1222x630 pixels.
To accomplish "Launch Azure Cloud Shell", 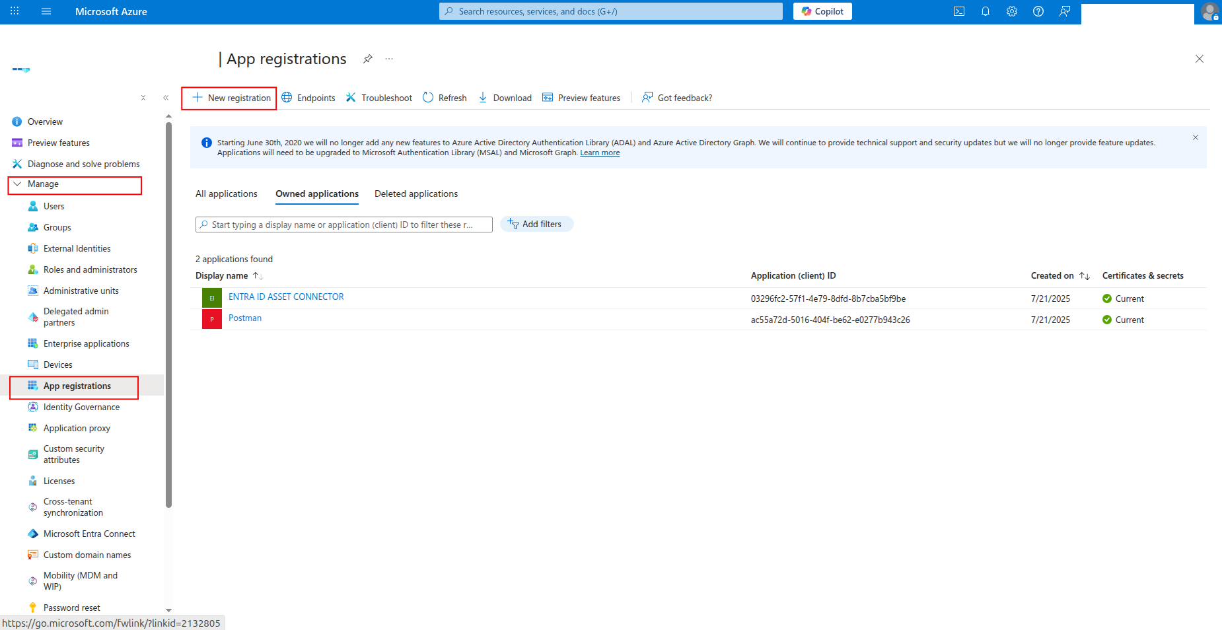I will [x=958, y=11].
